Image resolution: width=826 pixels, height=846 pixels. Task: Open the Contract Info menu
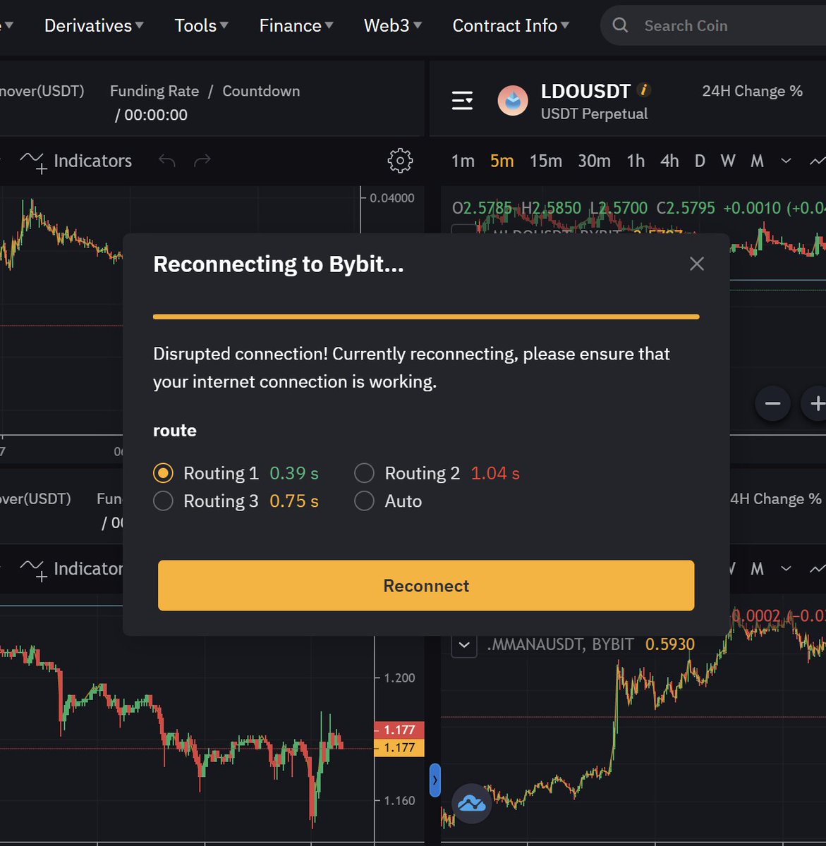point(511,25)
